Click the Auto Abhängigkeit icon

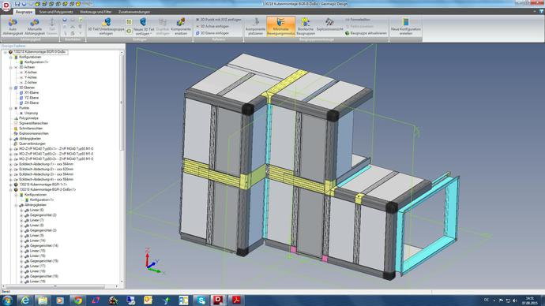point(13,26)
